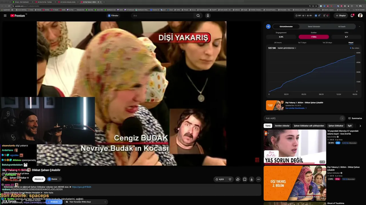Click the search magnifier button
The image size is (366, 205).
coord(198,16)
